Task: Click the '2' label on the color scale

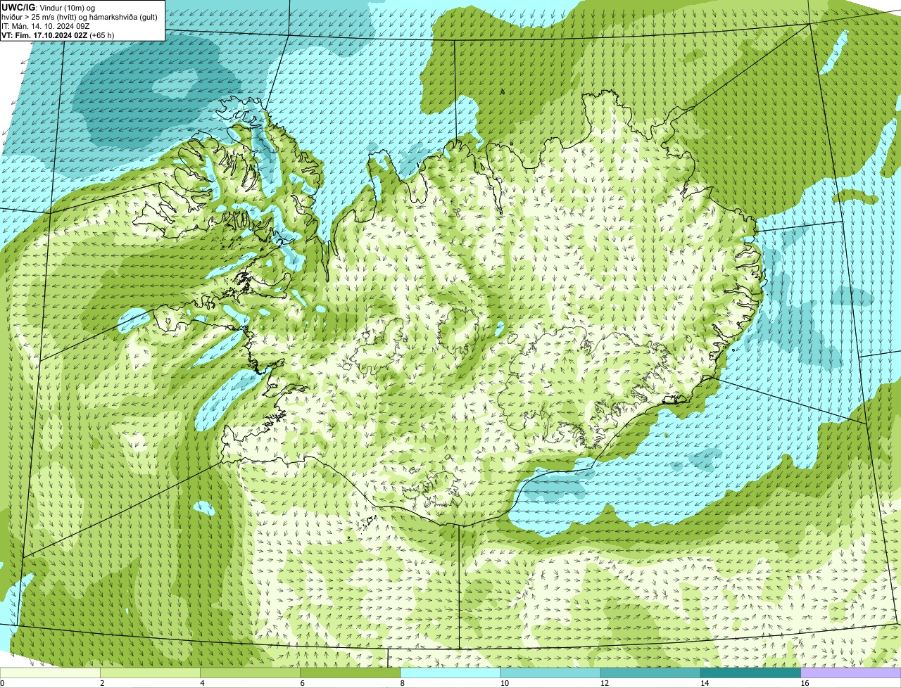Action: tap(102, 683)
